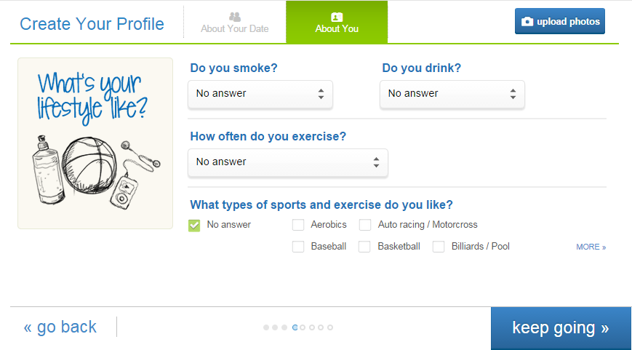Click the lifestyle sketch illustration
632x350 pixels.
tap(95, 143)
